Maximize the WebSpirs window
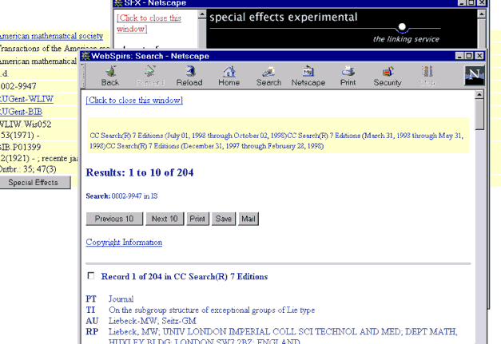Screen dimensions: 501x344 (469, 56)
